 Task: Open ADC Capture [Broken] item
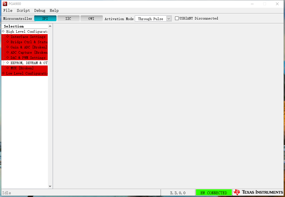(x=29, y=53)
